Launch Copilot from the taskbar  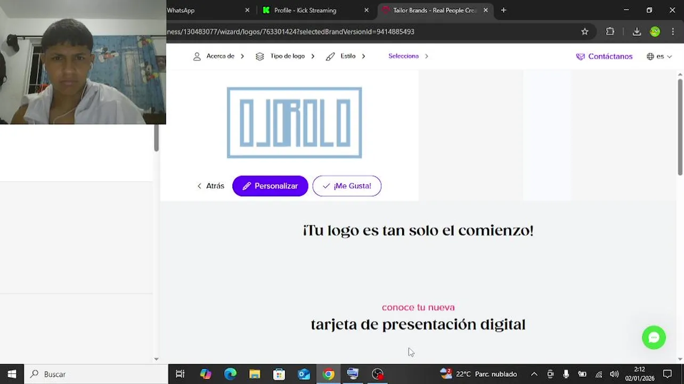pos(206,374)
